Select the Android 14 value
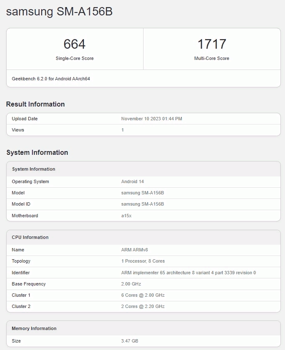 [133, 181]
